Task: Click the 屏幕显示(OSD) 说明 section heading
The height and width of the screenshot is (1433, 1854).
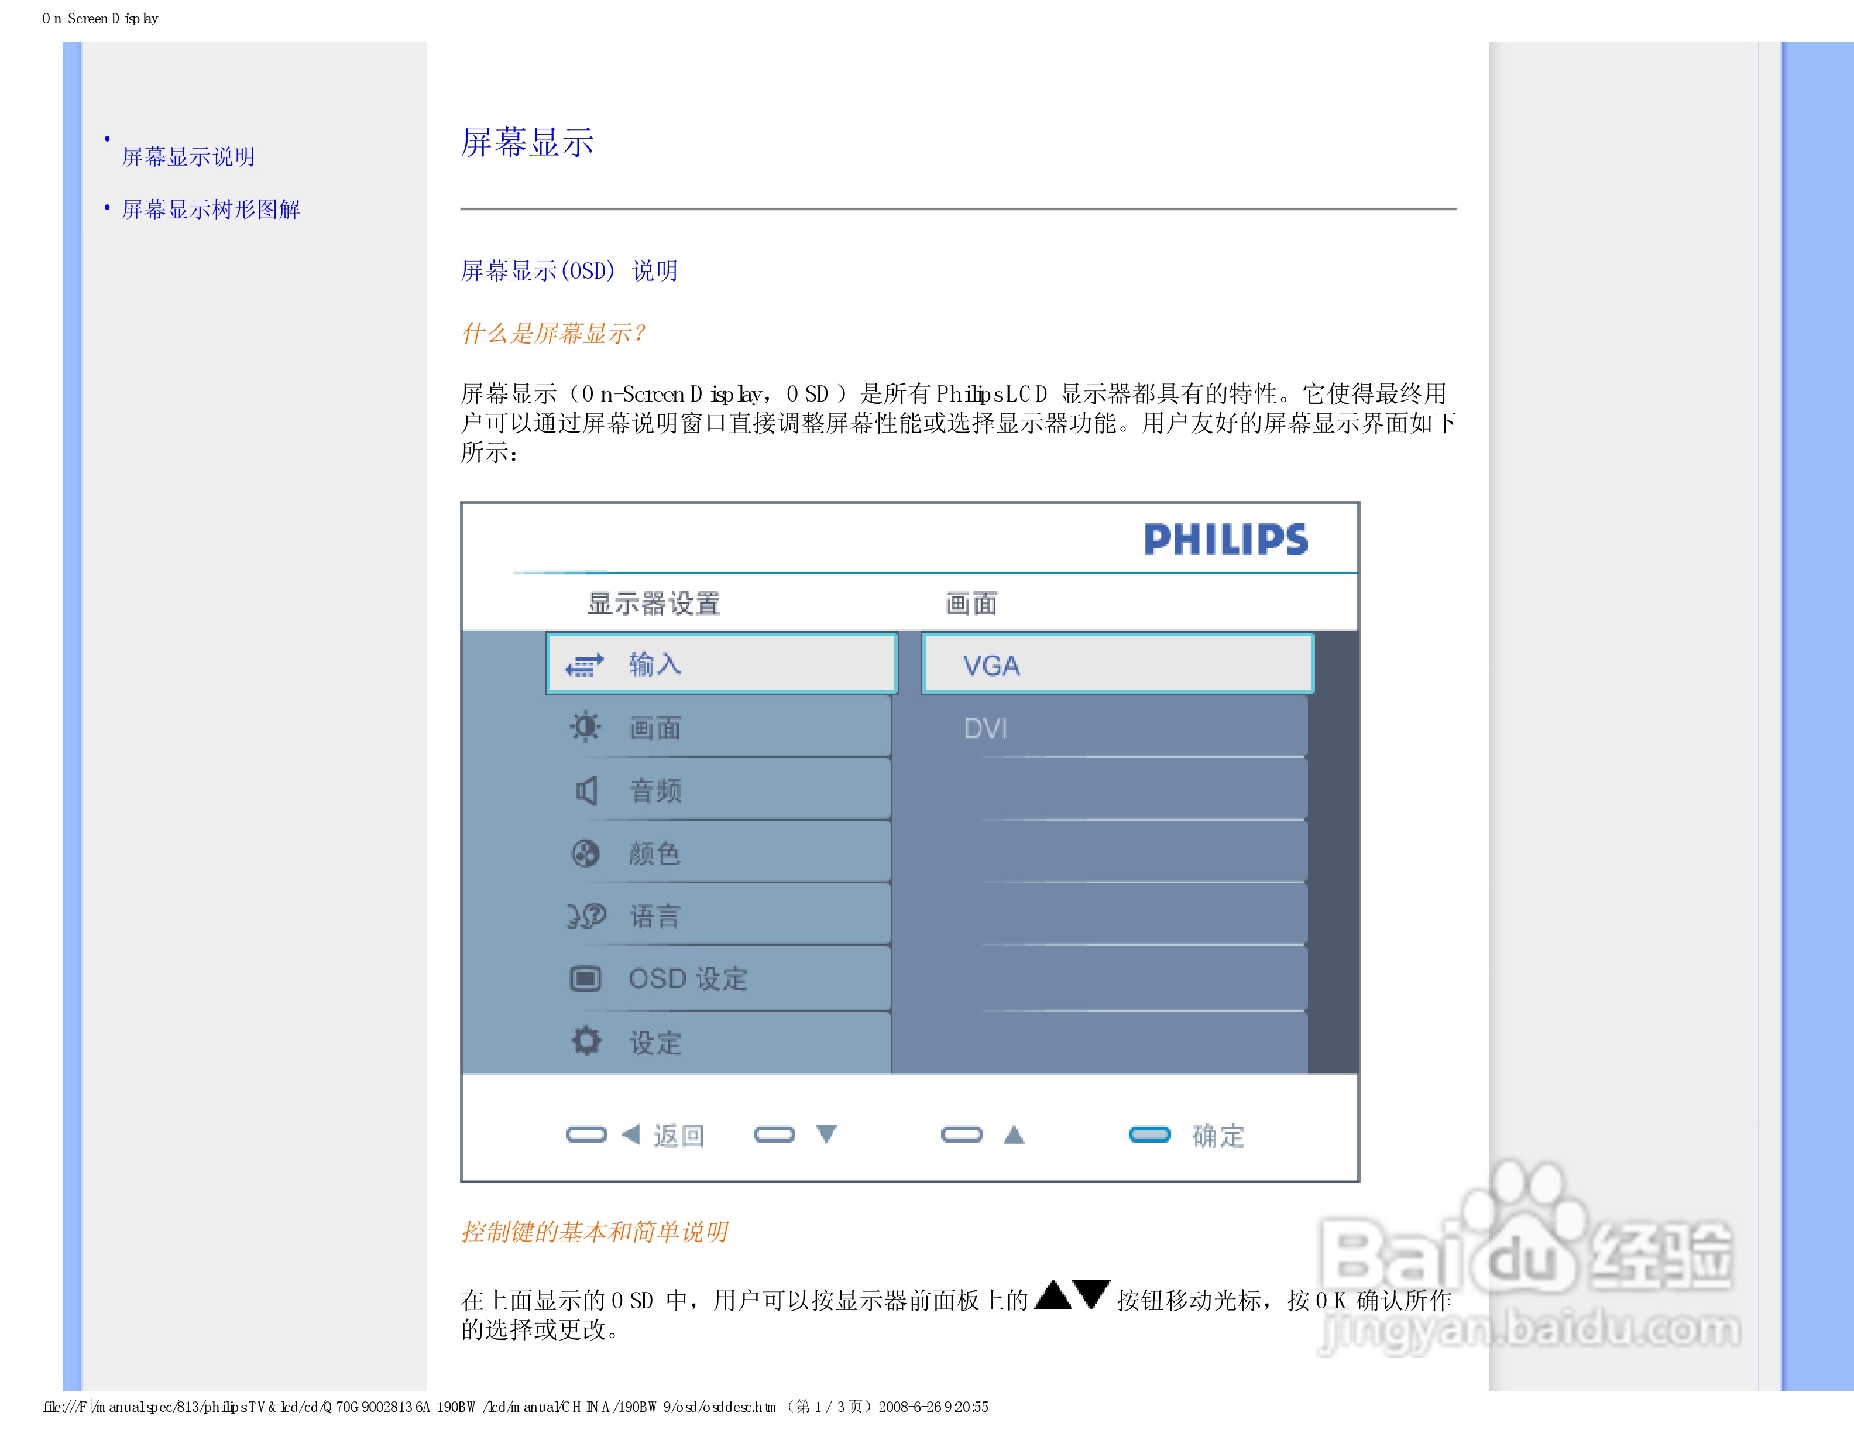Action: tap(568, 271)
